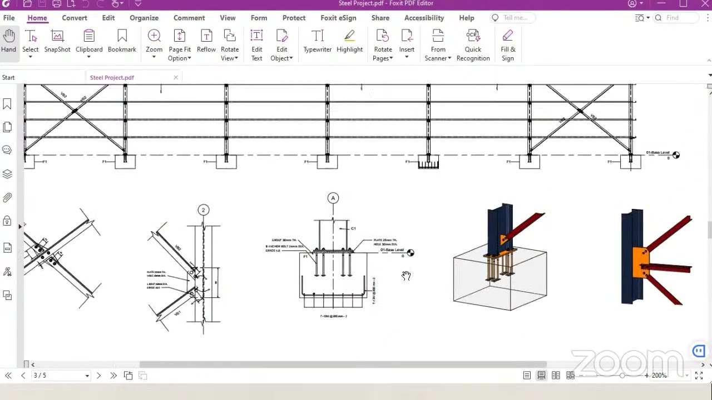Open the Attachments side panel
Image resolution: width=712 pixels, height=400 pixels.
(x=7, y=198)
